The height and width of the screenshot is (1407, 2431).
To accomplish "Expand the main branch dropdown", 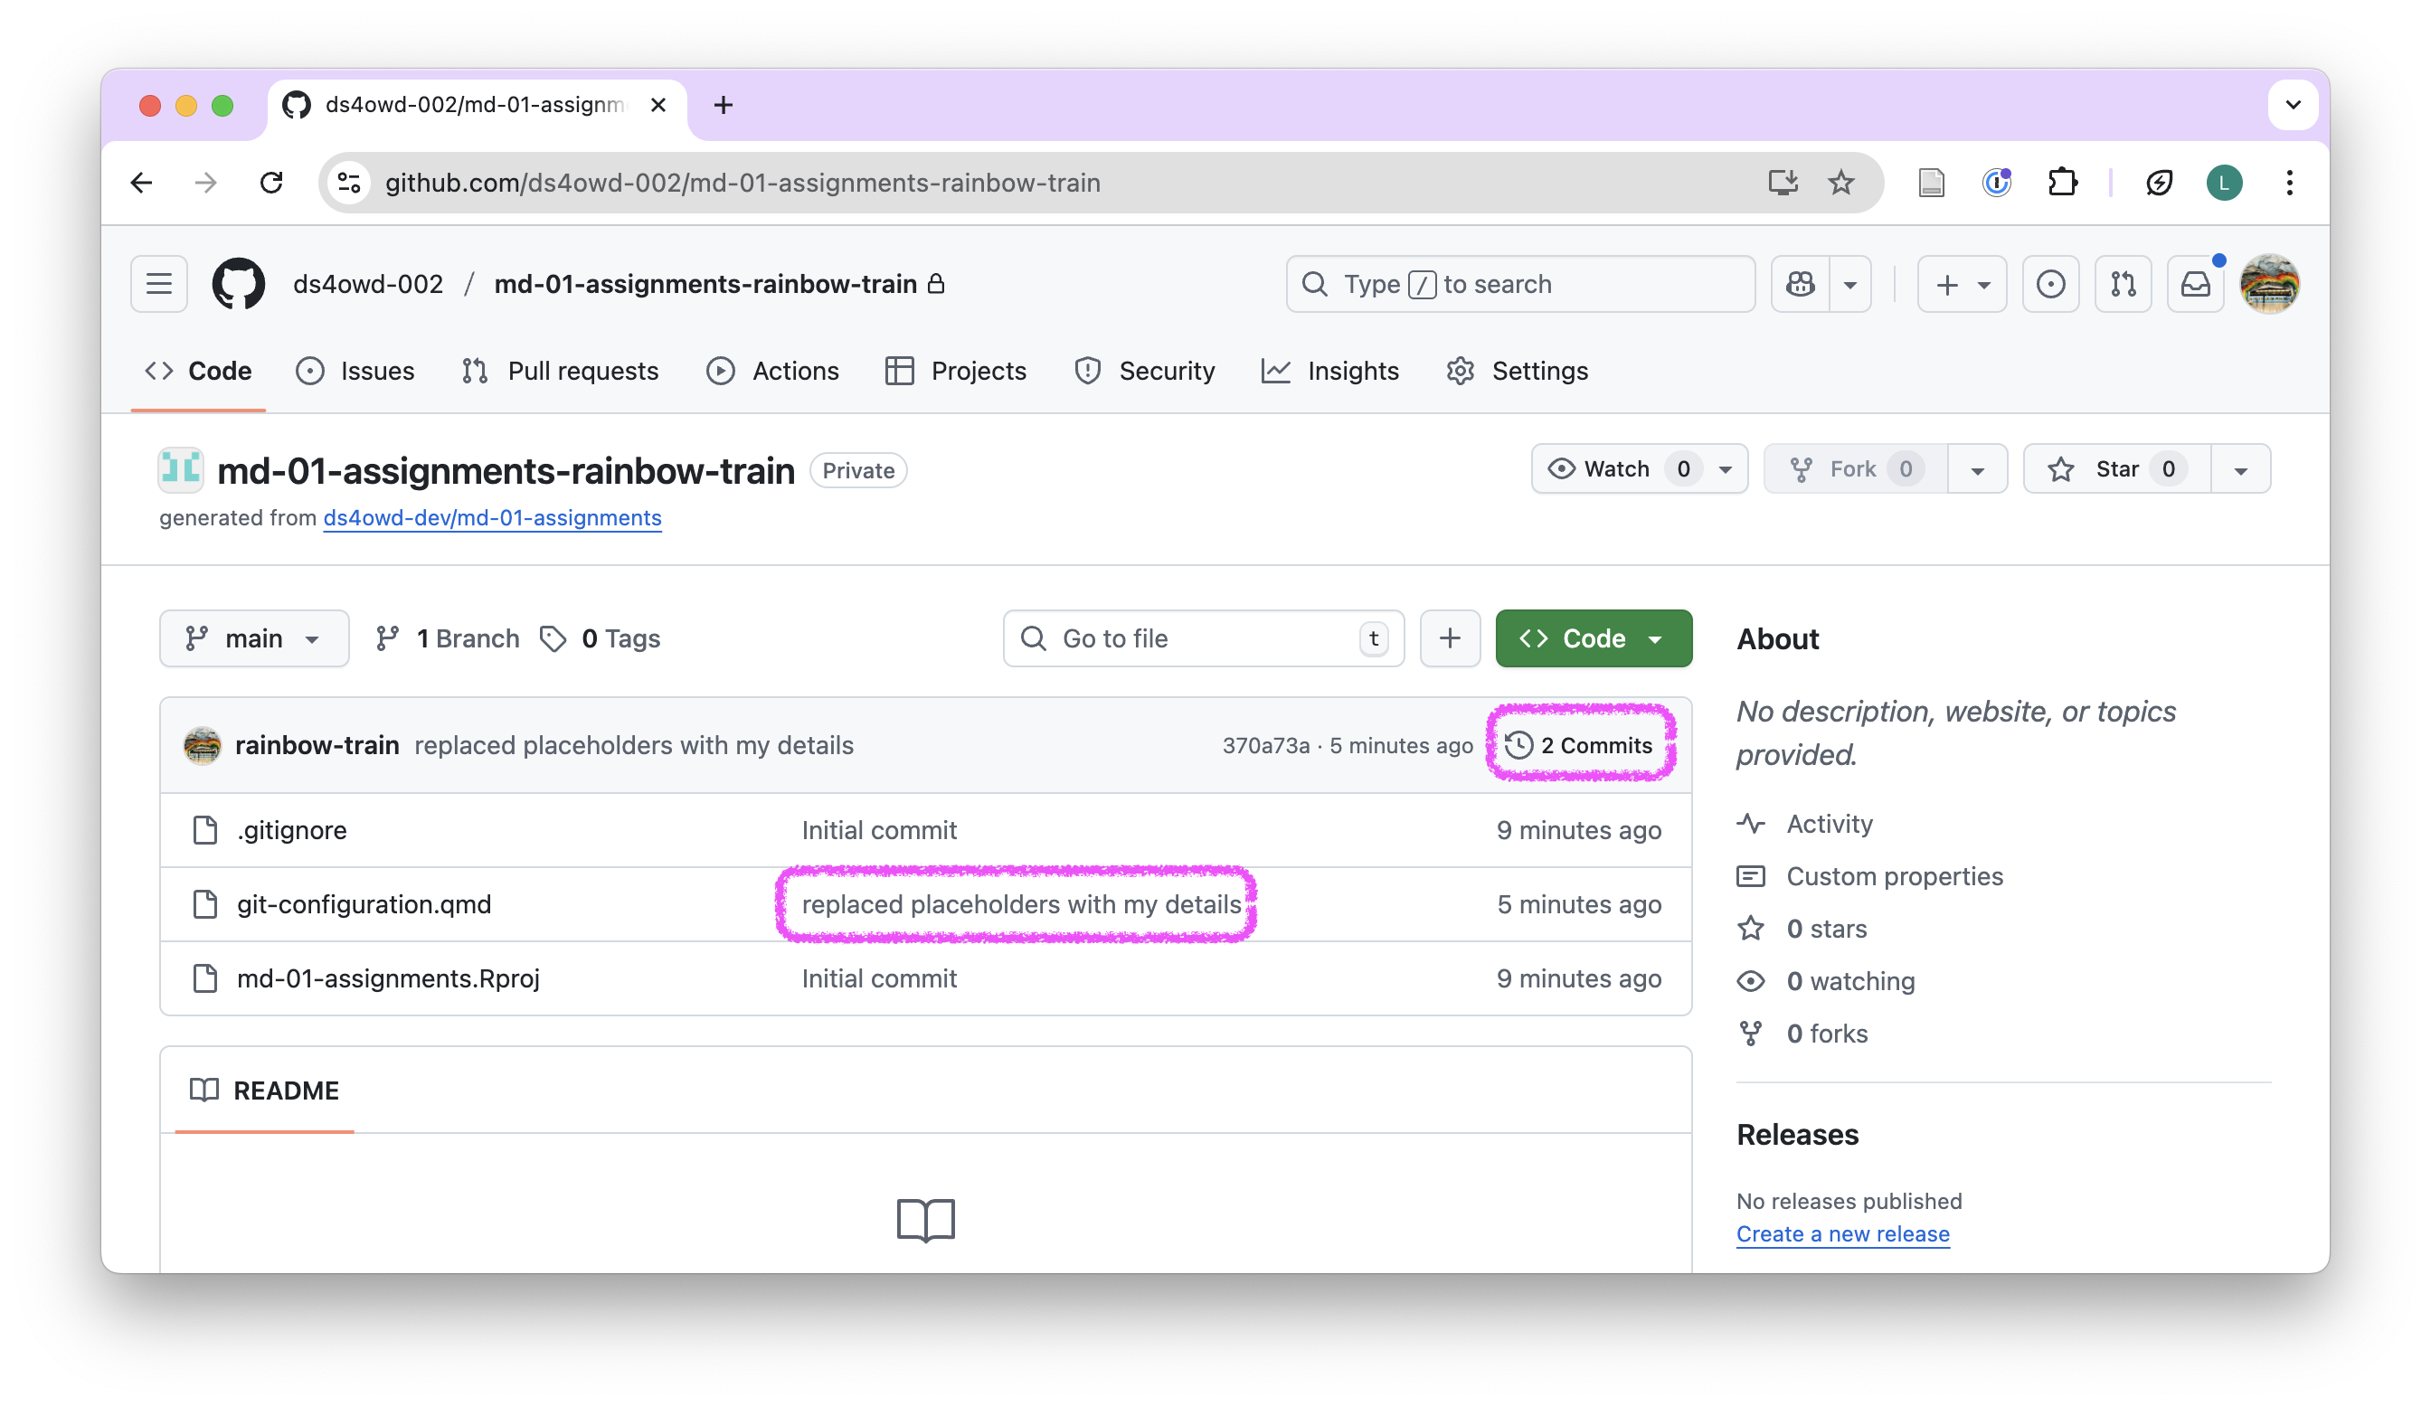I will (254, 638).
